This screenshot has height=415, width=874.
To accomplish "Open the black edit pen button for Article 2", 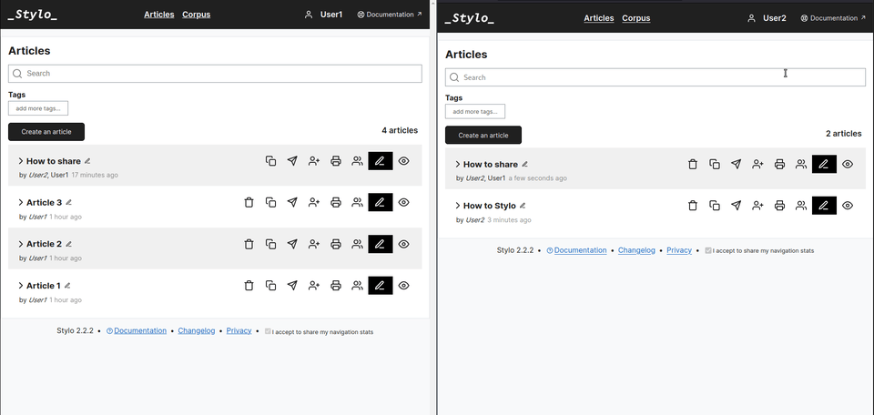I will coord(380,244).
